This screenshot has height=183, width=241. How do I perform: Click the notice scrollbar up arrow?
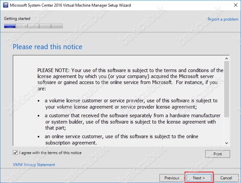(x=227, y=59)
